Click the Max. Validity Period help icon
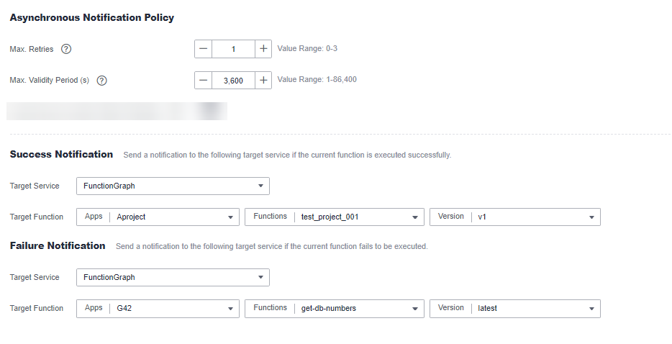 point(101,80)
